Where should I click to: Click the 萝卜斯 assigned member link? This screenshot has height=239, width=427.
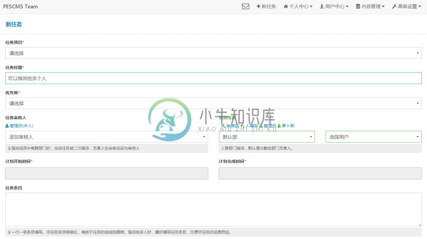(x=288, y=126)
